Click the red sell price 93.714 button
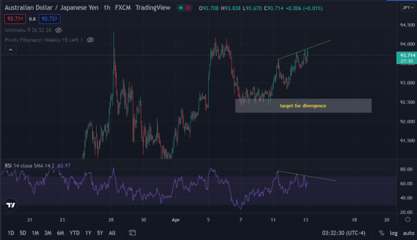This screenshot has height=240, width=417. (x=15, y=19)
